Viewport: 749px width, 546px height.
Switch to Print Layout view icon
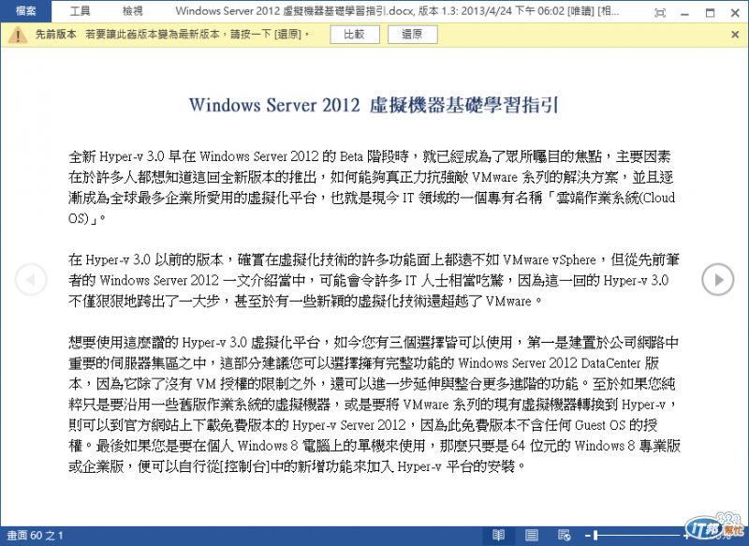point(532,536)
